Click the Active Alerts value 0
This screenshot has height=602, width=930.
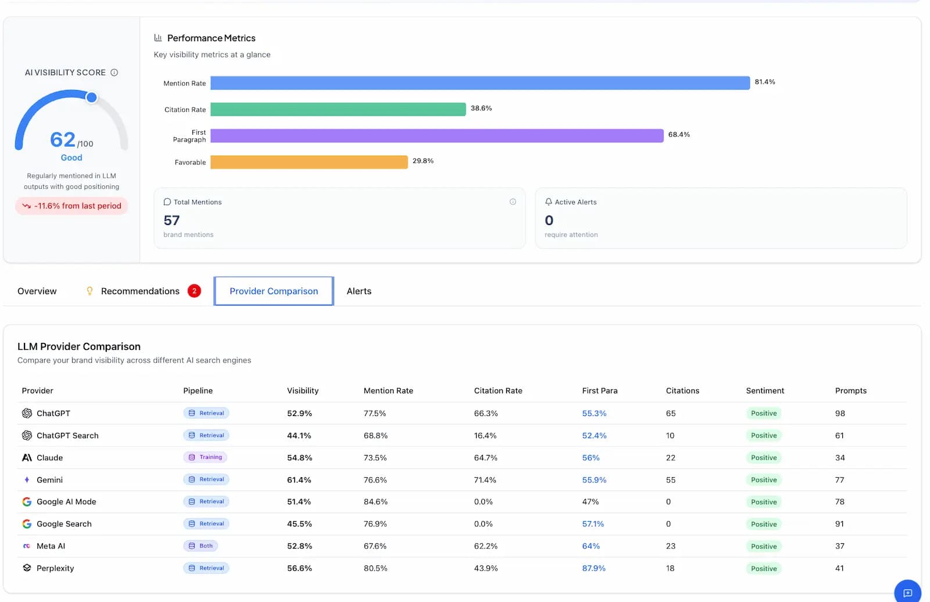(549, 220)
